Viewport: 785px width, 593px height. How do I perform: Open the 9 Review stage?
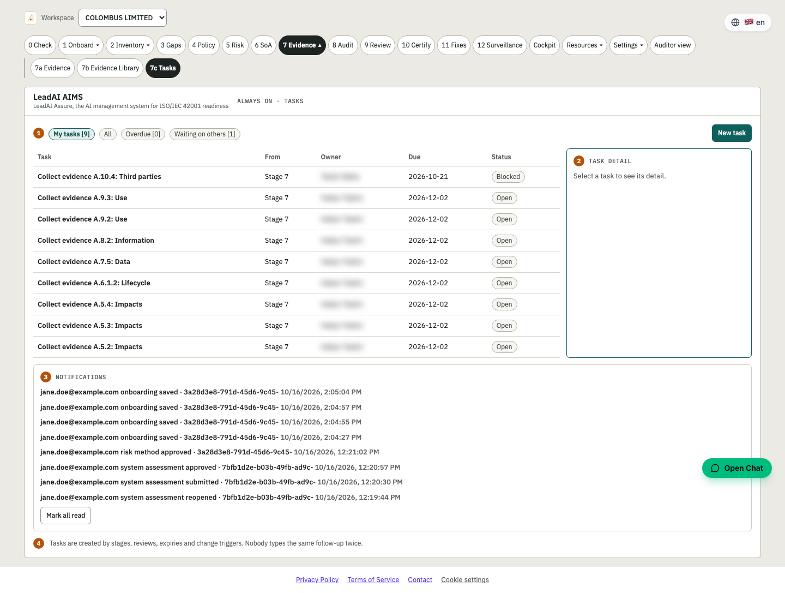pos(378,45)
